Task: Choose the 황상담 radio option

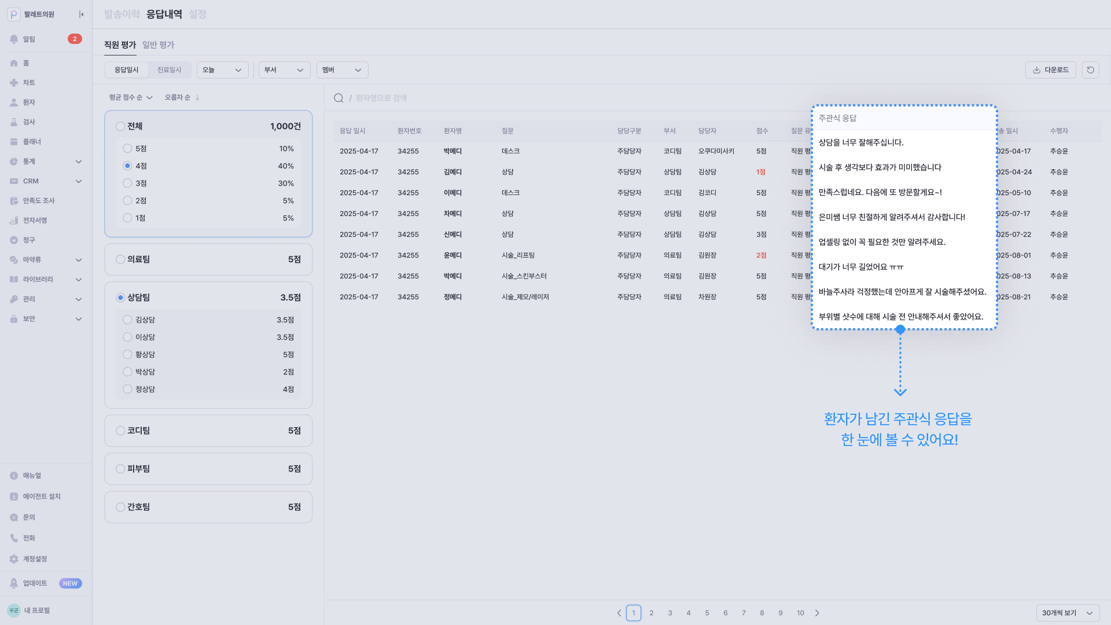Action: [127, 355]
